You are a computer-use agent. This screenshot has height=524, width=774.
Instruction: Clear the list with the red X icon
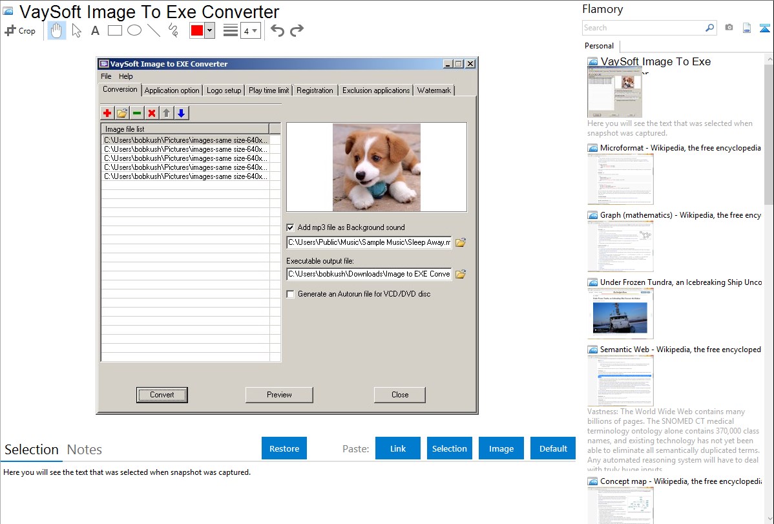(x=152, y=113)
